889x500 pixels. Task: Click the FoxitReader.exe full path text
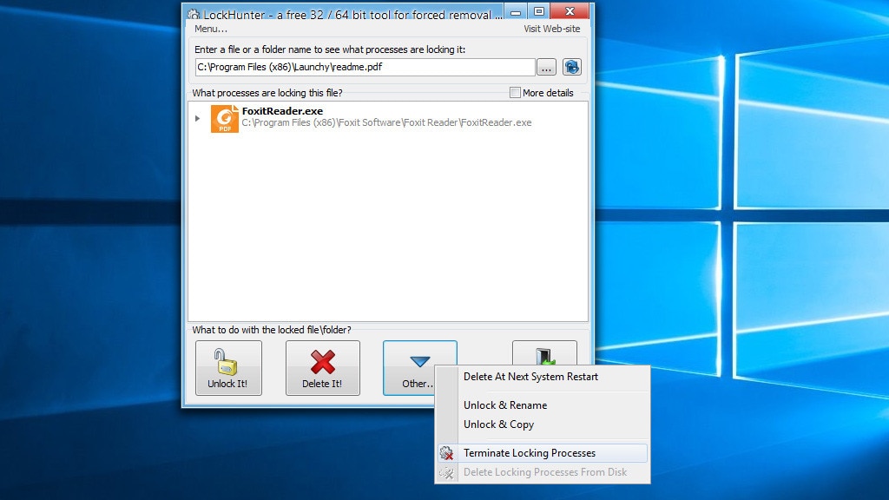pos(386,122)
